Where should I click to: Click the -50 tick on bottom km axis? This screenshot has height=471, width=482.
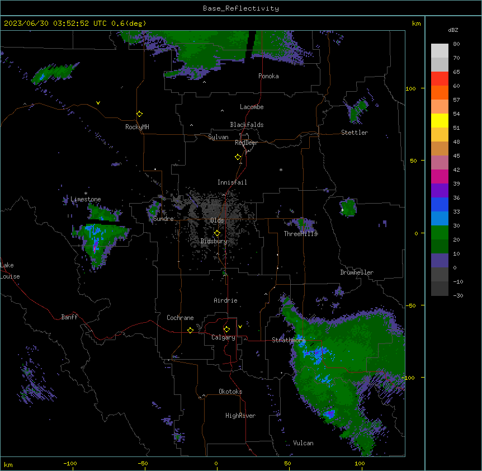[x=143, y=463]
